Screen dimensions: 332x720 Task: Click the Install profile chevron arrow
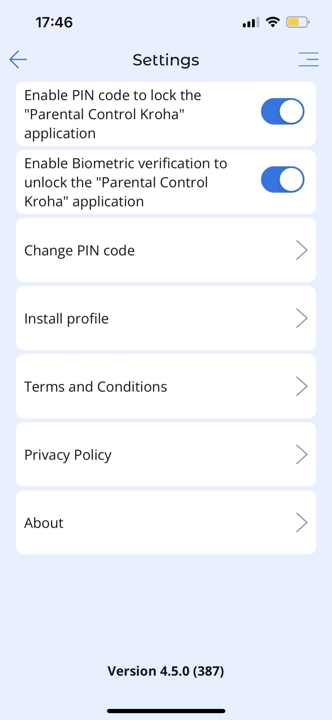click(x=302, y=318)
